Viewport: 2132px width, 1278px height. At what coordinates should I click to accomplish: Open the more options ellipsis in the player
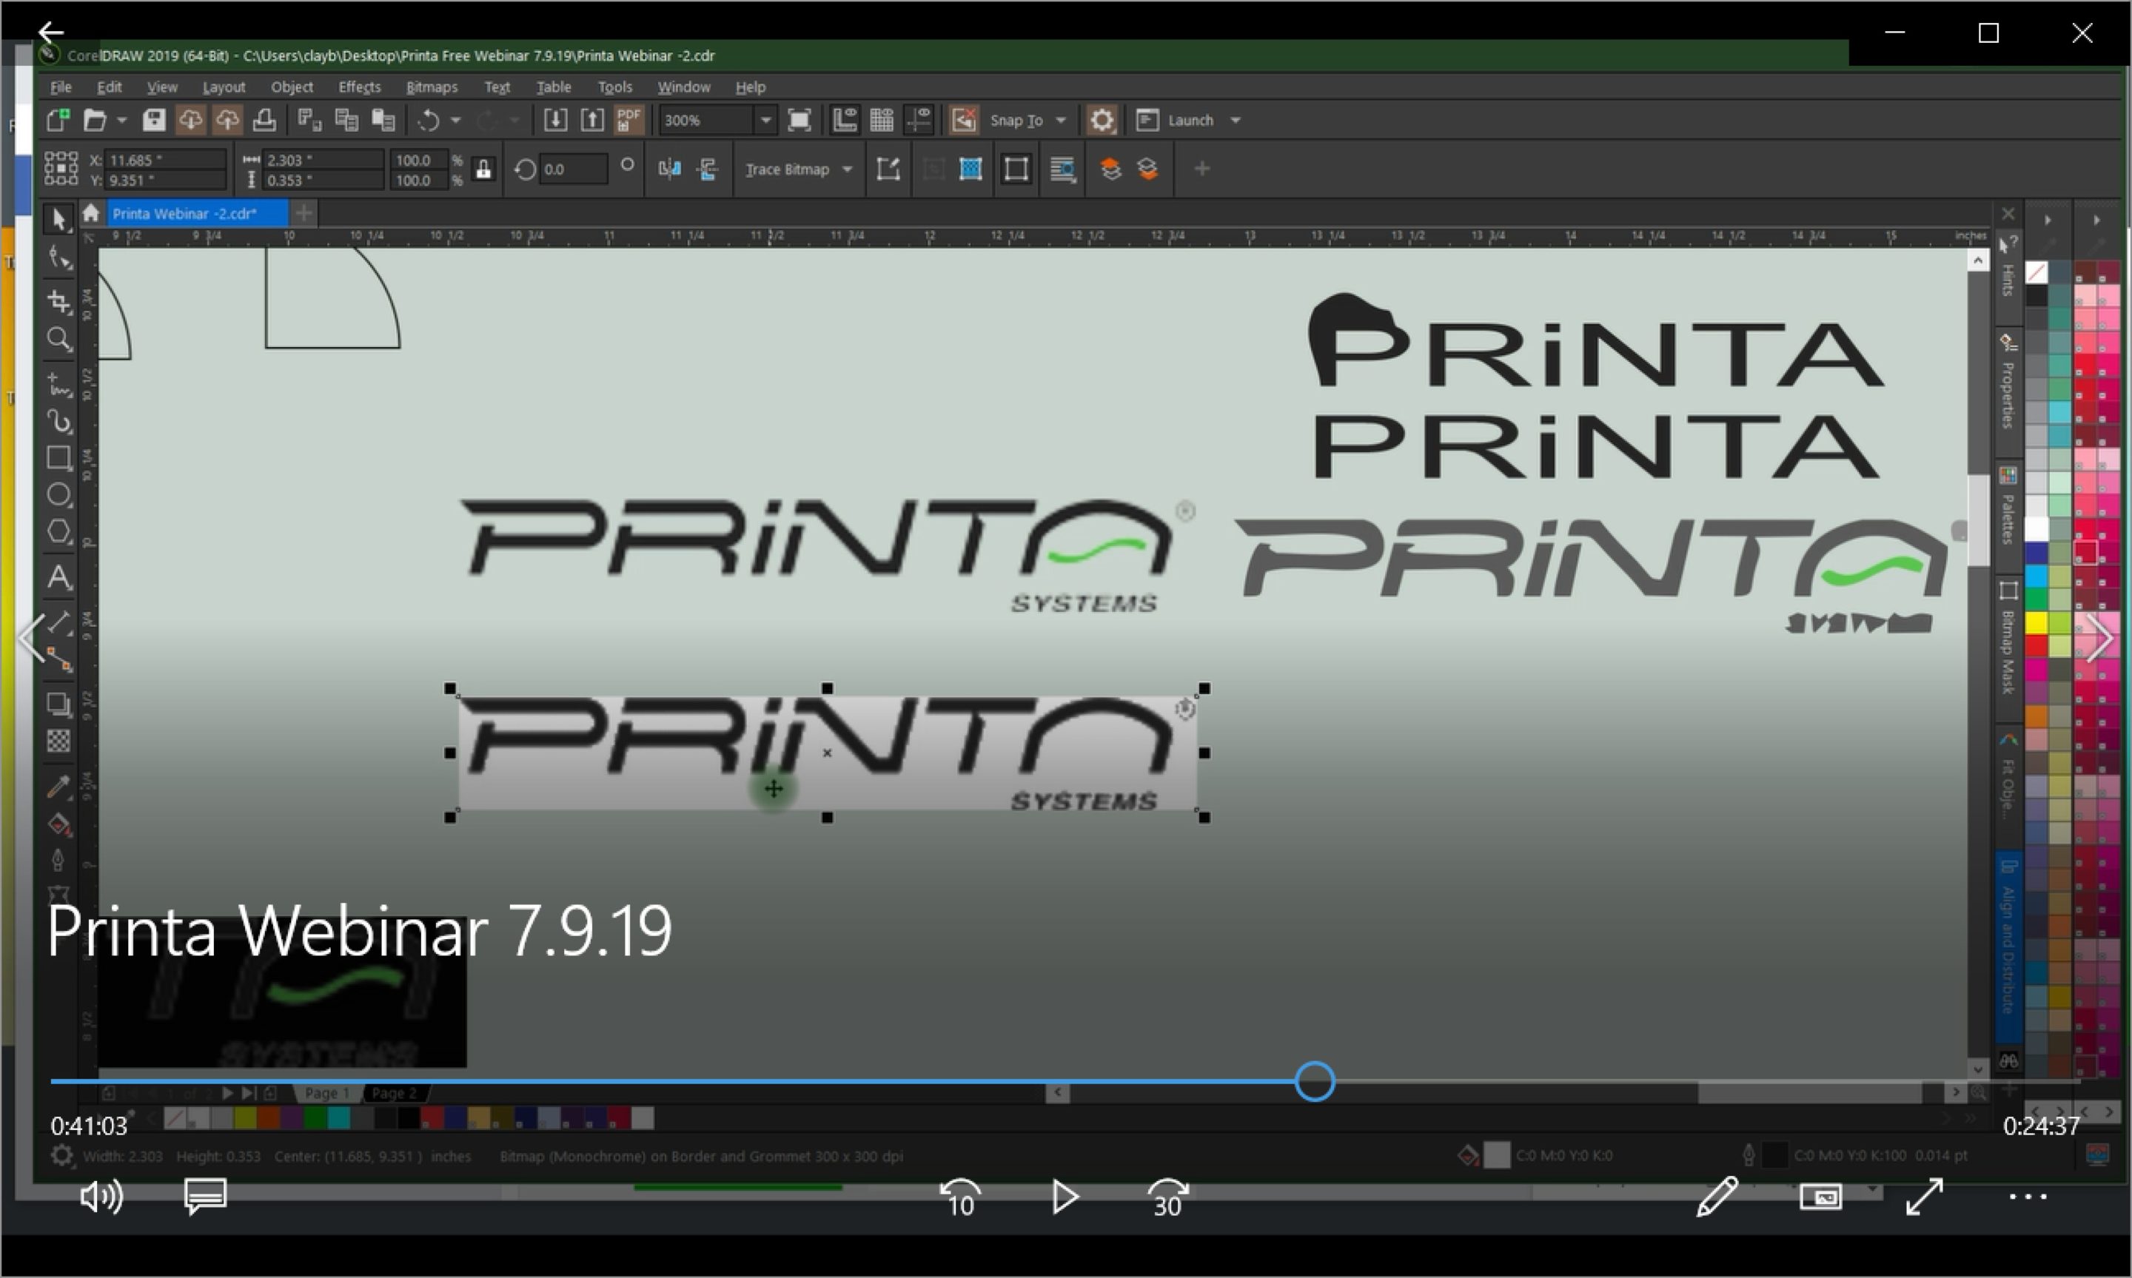(x=2027, y=1196)
